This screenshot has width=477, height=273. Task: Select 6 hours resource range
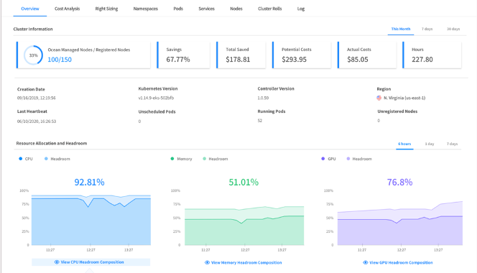pyautogui.click(x=404, y=144)
